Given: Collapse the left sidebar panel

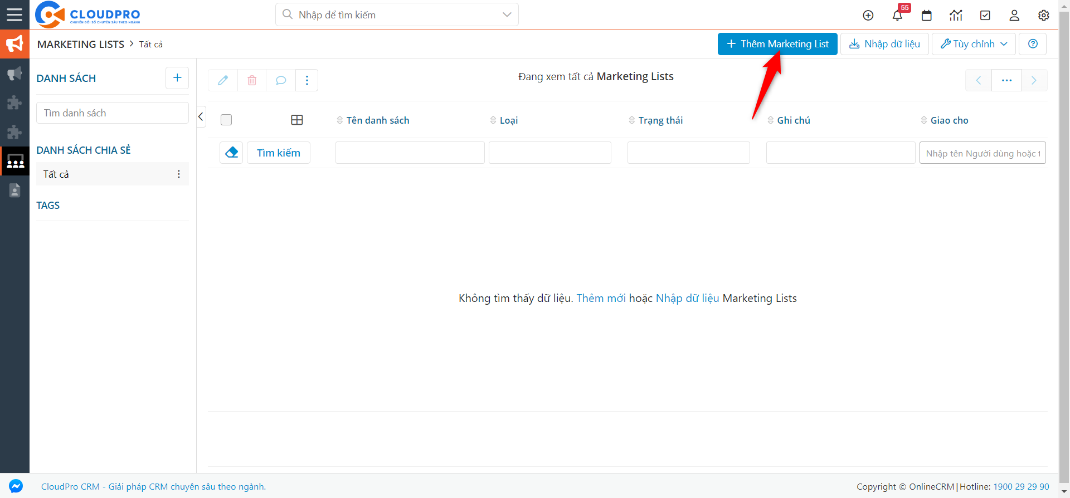Looking at the screenshot, I should pos(201,116).
